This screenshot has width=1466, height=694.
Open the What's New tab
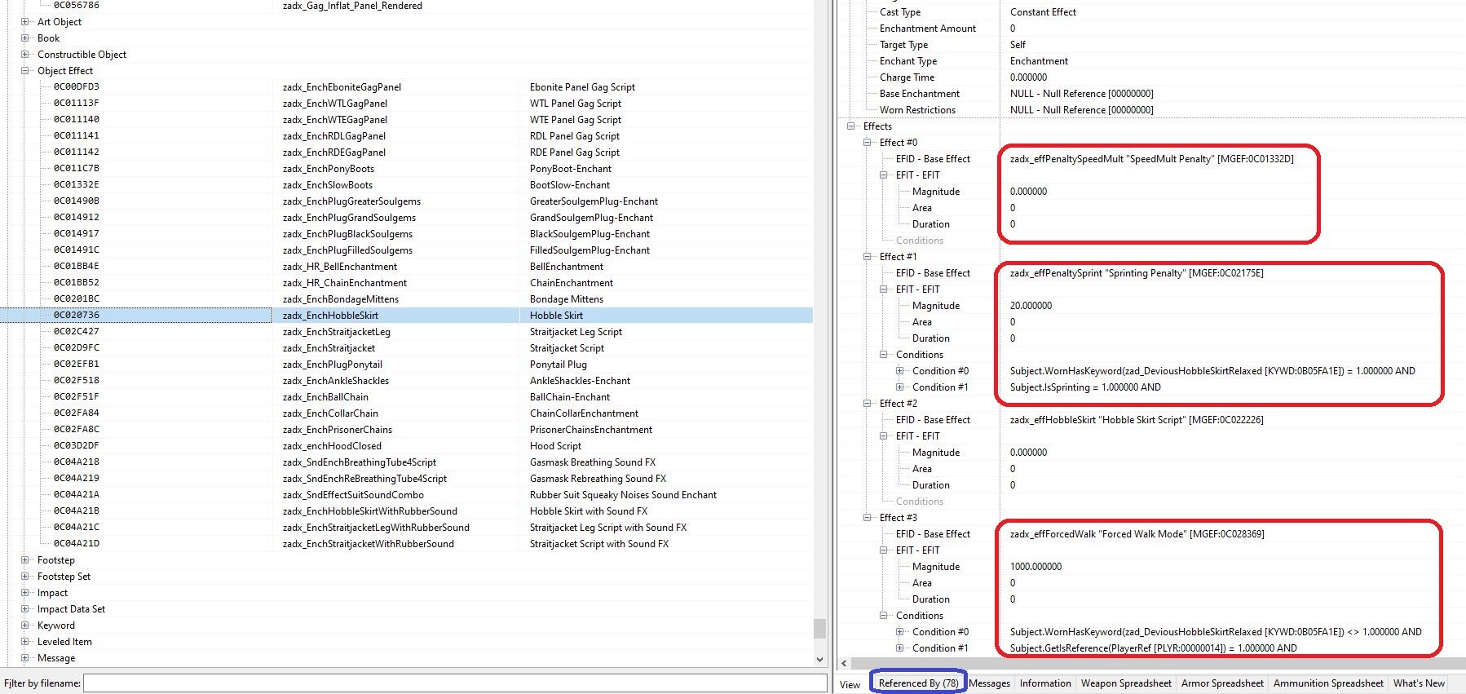coord(1419,683)
